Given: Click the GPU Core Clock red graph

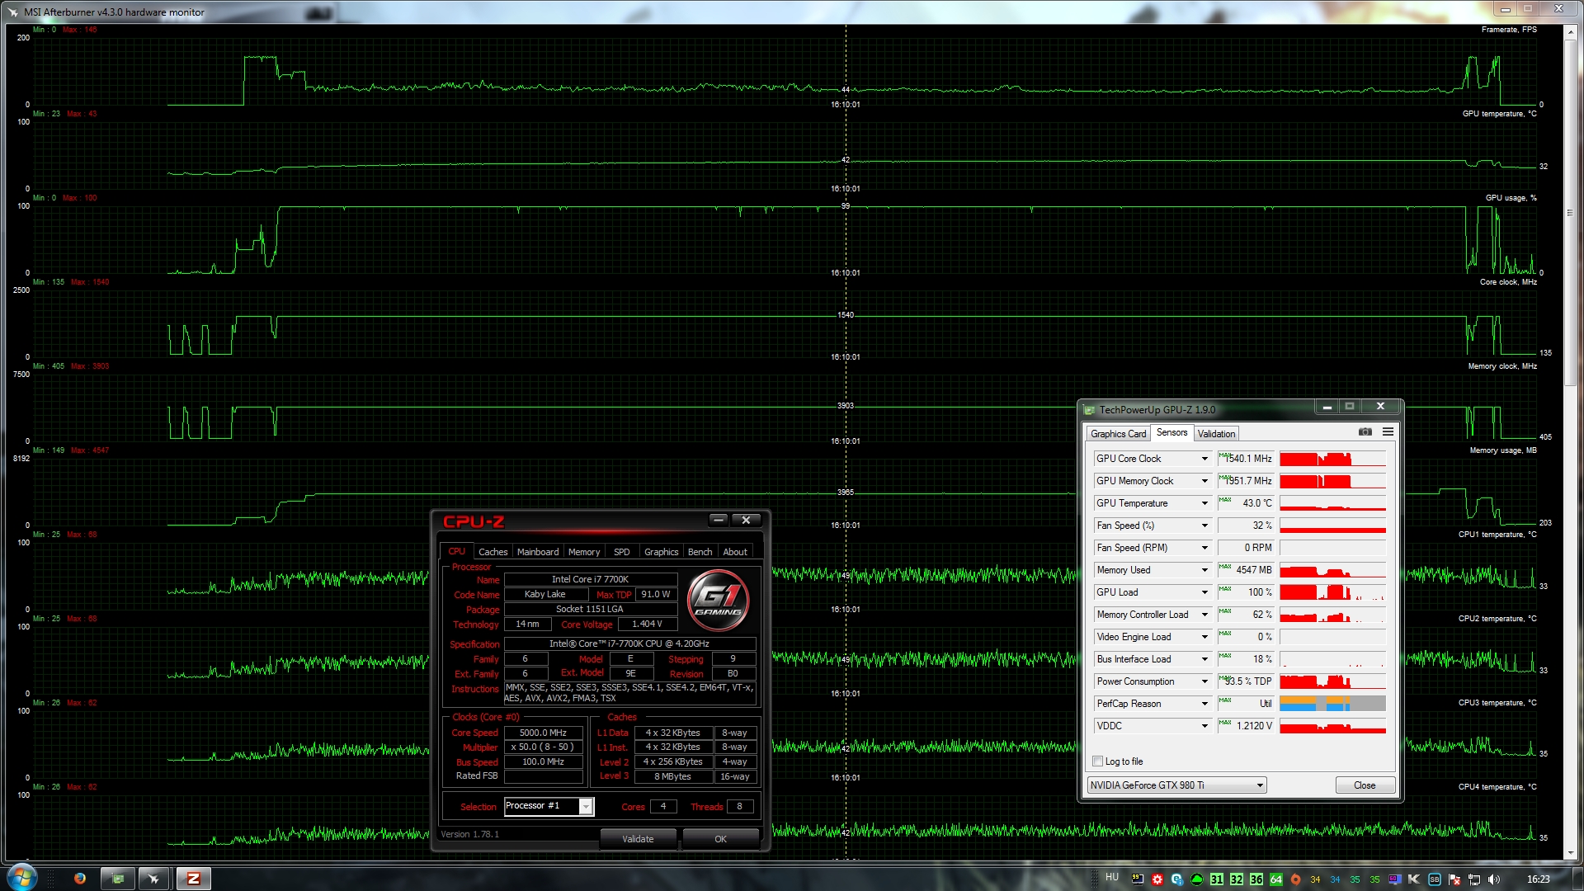Looking at the screenshot, I should 1332,459.
